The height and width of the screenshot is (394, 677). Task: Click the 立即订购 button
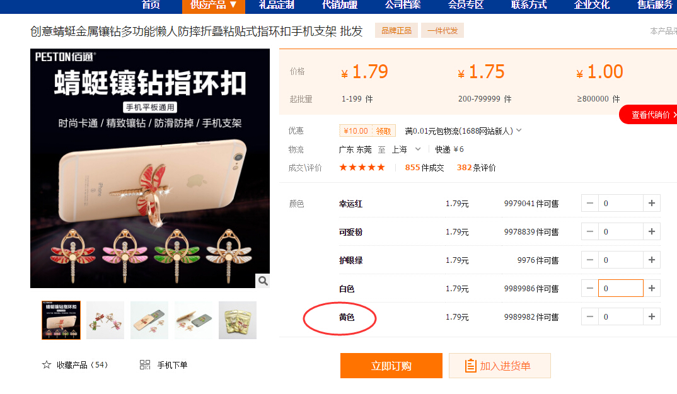391,366
